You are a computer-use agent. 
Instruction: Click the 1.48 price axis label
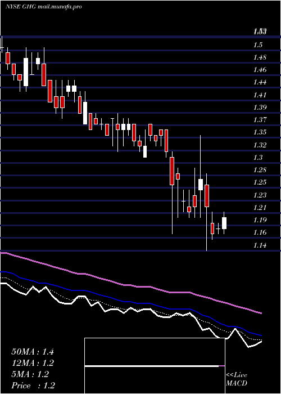point(260,57)
